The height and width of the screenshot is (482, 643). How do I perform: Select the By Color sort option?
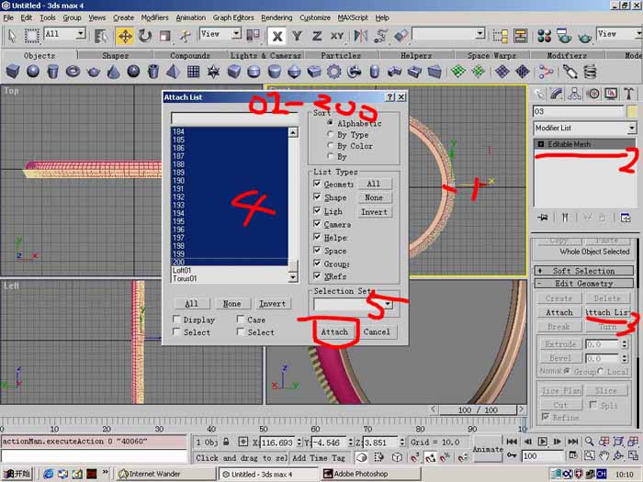(x=330, y=145)
